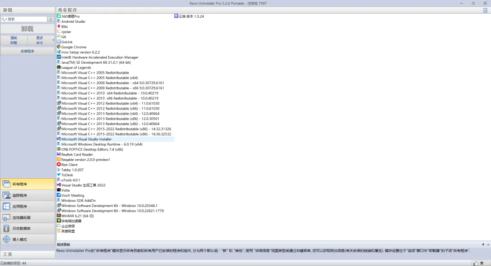The width and height of the screenshot is (491, 266).
Task: Select the League of Legends icon
Action: point(59,67)
